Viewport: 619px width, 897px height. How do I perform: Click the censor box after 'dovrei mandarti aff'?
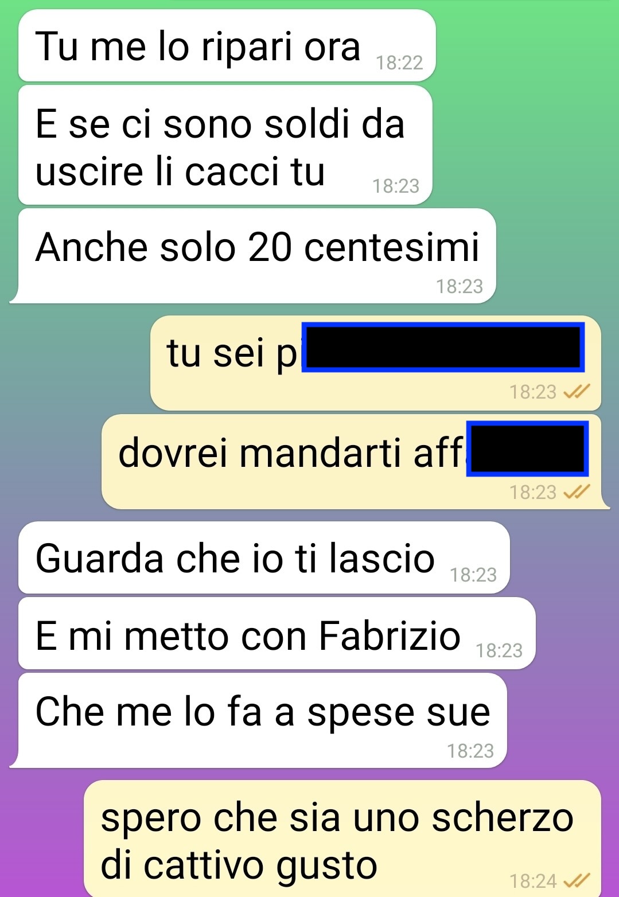pyautogui.click(x=527, y=448)
